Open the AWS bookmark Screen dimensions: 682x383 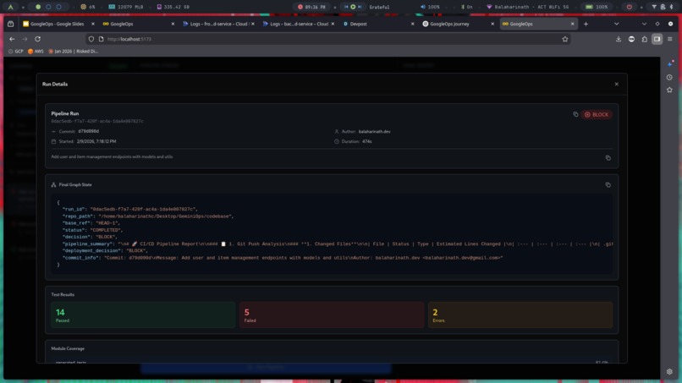pyautogui.click(x=36, y=52)
